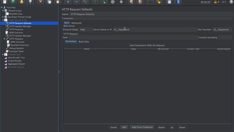Click the Shutdown smaller circle icon

point(121,2)
